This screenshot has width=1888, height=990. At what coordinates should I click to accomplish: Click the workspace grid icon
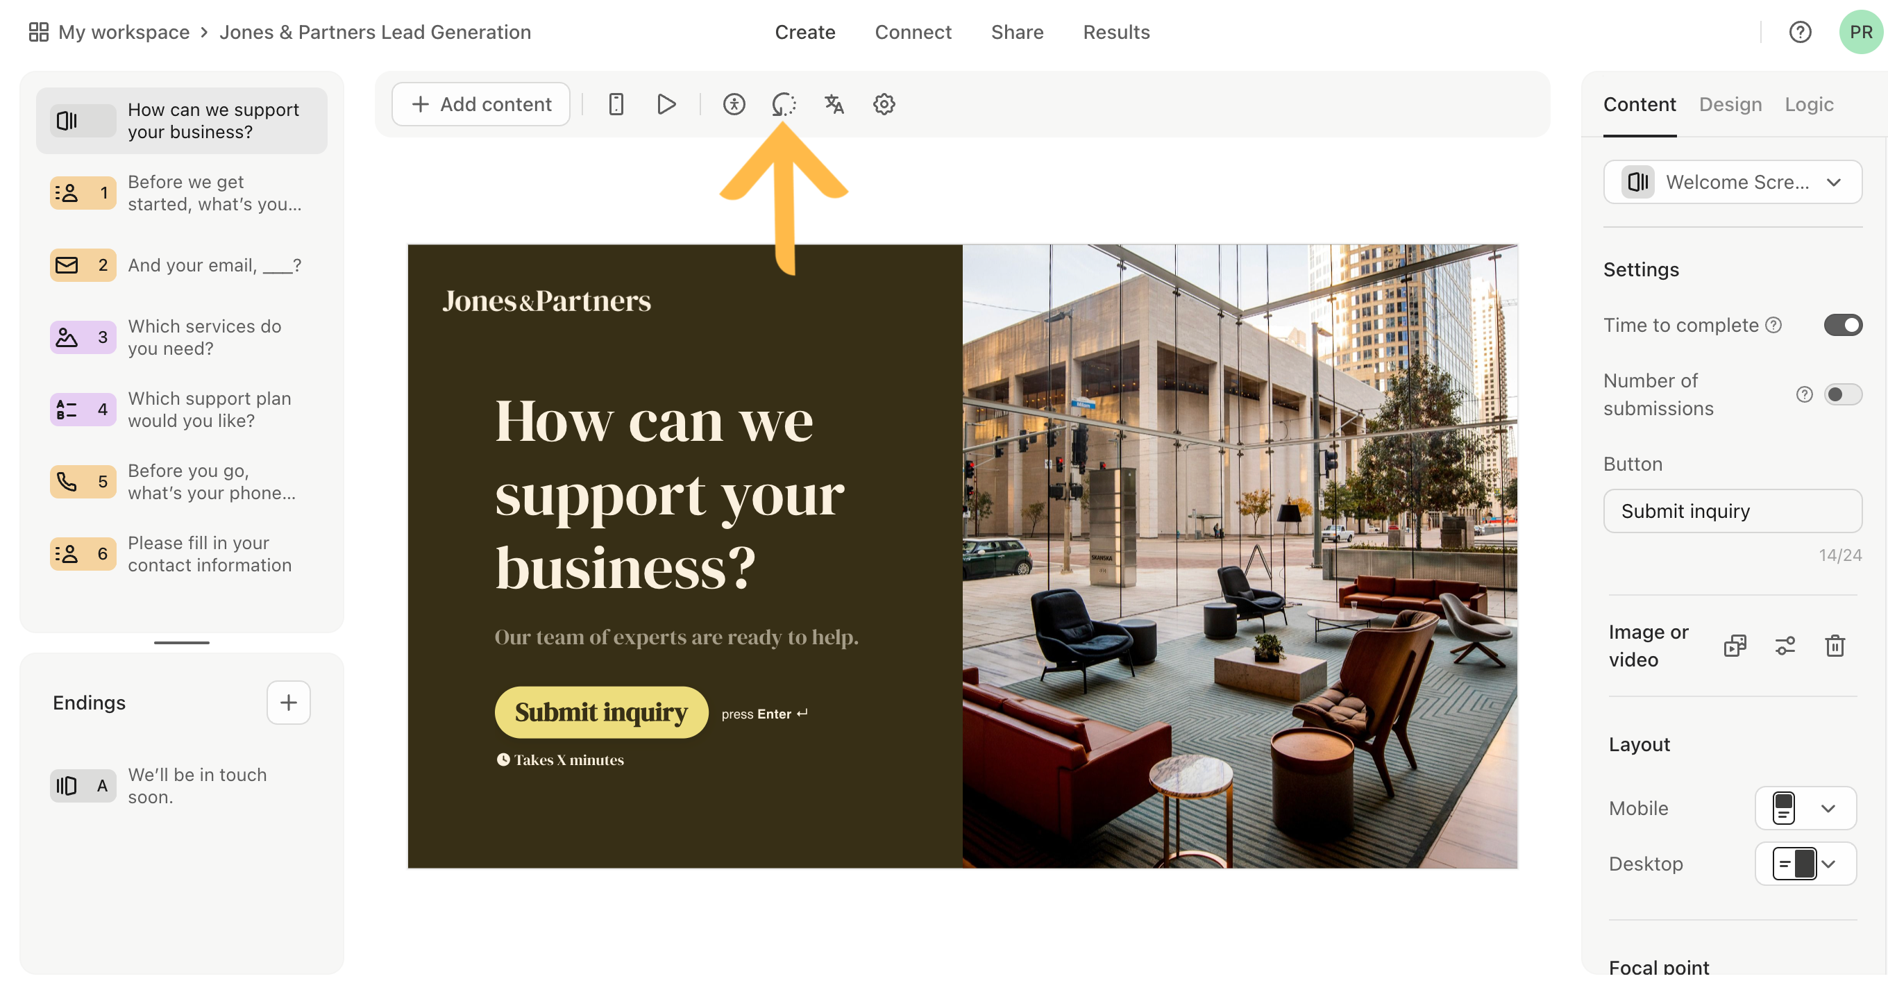pyautogui.click(x=38, y=32)
